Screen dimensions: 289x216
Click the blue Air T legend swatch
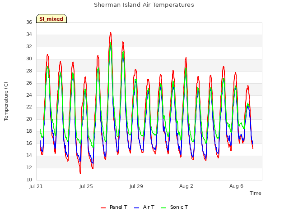point(136,208)
